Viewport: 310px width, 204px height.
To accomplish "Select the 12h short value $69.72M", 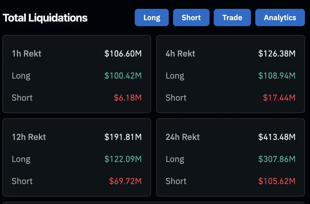I will click(125, 181).
